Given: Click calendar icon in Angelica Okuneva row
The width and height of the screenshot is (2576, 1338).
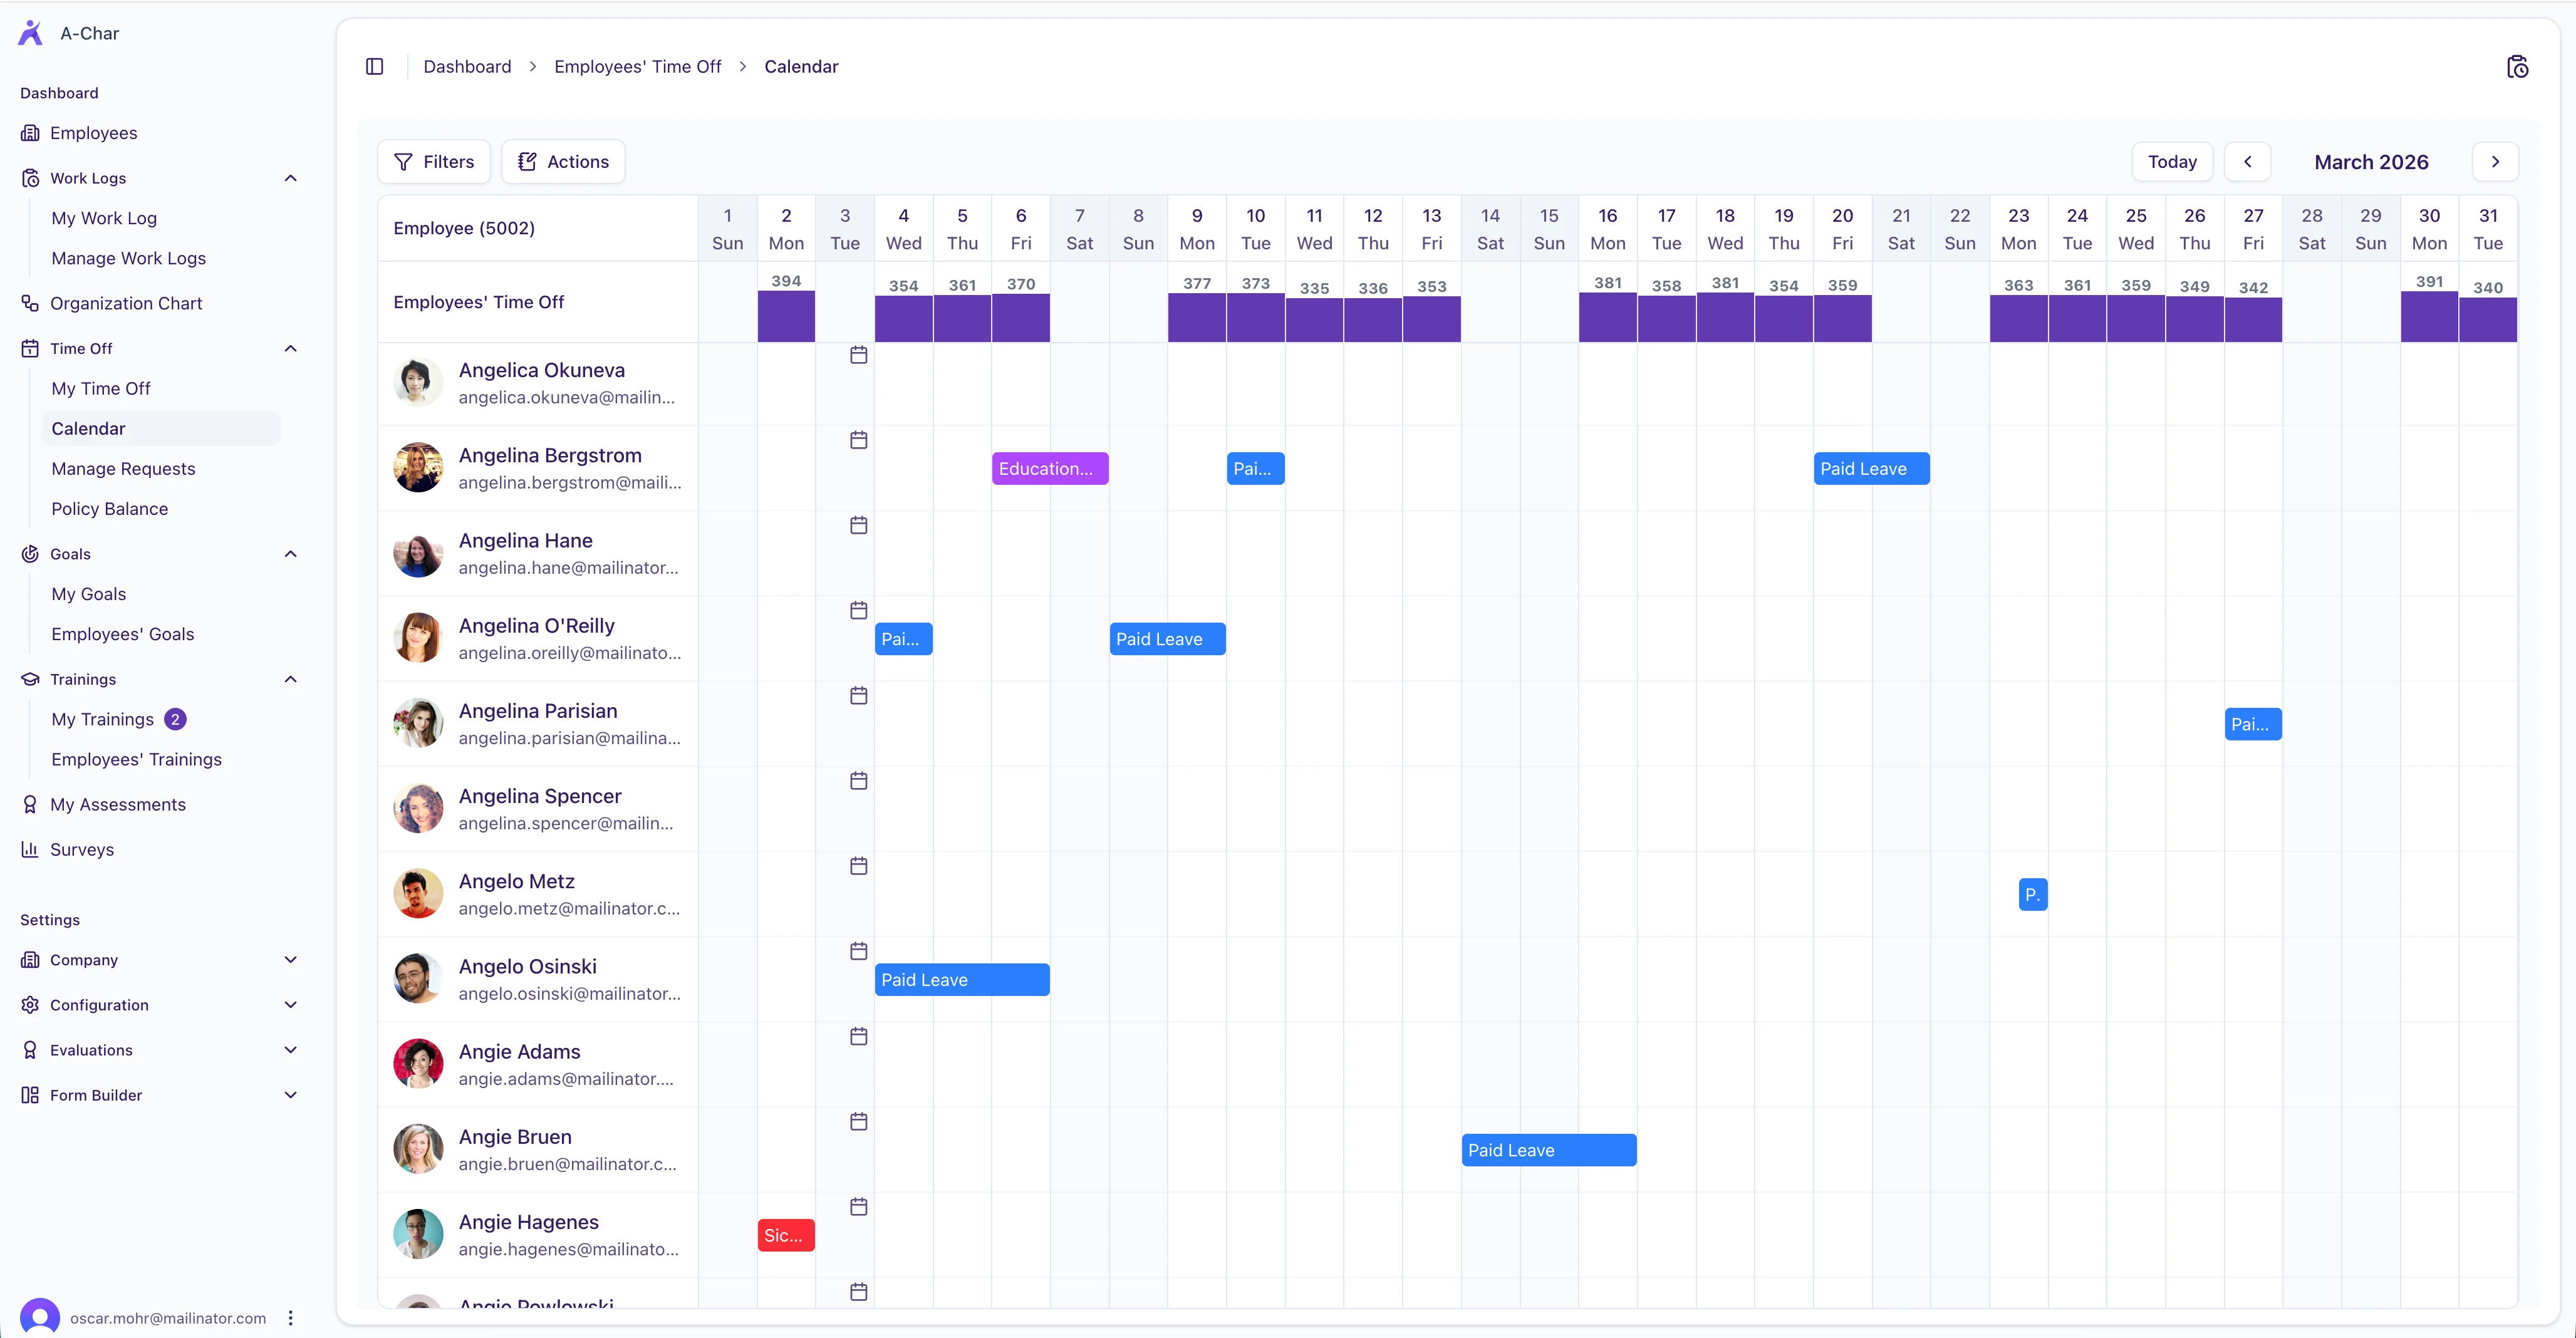Looking at the screenshot, I should coord(858,355).
